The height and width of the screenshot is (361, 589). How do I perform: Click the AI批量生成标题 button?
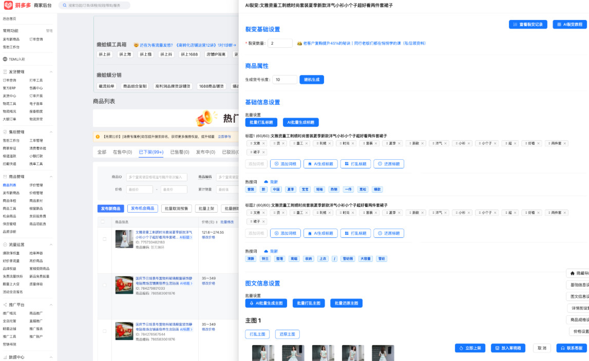tap(300, 122)
